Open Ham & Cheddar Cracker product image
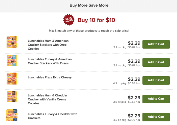The image size is (177, 125). pos(12,97)
